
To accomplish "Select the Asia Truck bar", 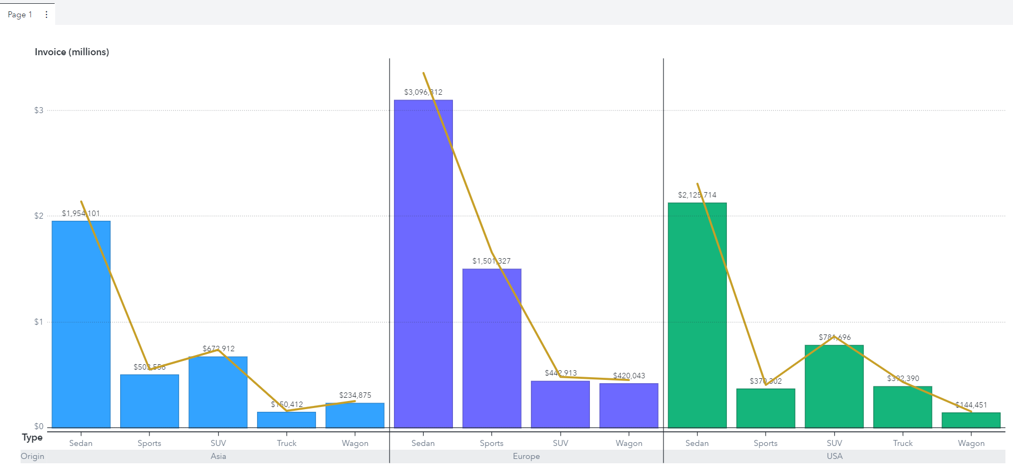I will coord(286,420).
